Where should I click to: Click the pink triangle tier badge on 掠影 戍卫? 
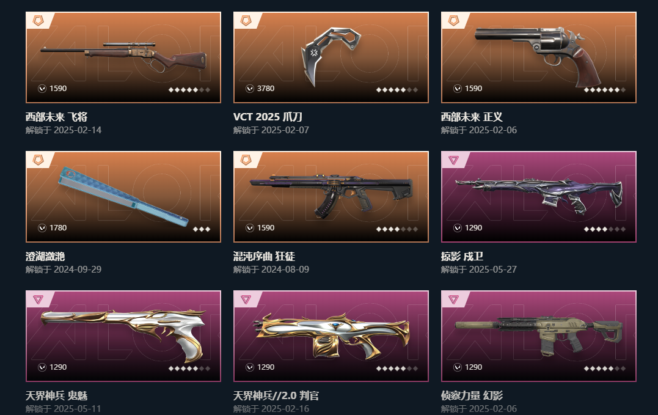click(453, 160)
